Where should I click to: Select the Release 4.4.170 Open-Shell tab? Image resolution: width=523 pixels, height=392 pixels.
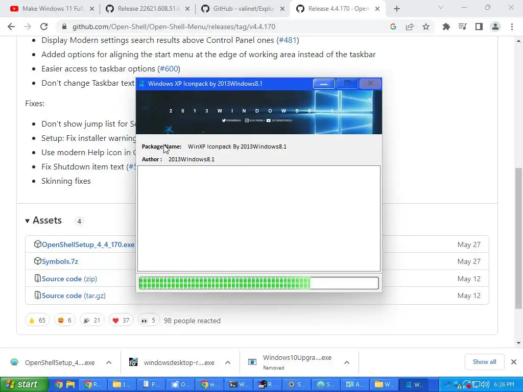point(338,9)
